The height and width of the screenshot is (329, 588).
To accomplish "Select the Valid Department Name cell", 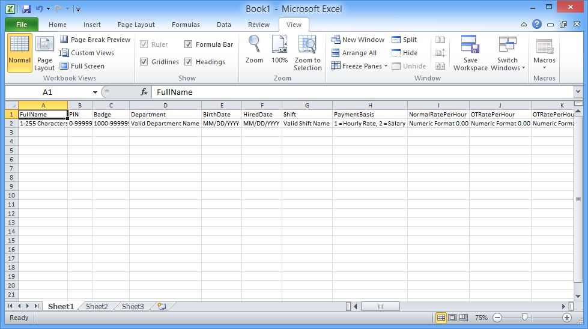I will 165,123.
